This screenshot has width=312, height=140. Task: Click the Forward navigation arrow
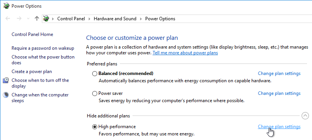tap(19, 19)
